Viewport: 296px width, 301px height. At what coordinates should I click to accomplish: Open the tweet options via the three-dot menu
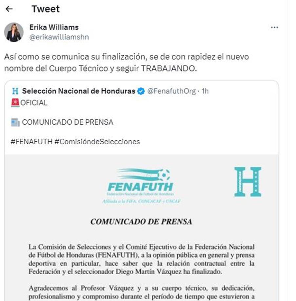click(274, 28)
